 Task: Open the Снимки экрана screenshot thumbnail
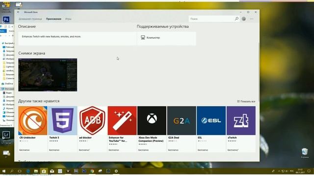[x=48, y=75]
